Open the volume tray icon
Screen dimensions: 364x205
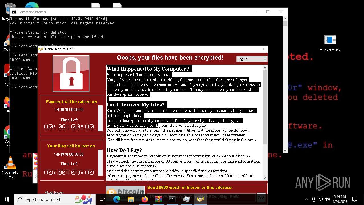327,199
